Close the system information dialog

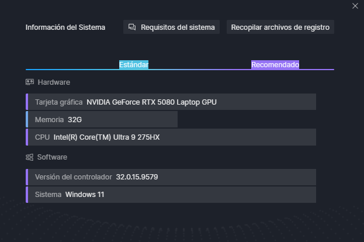355,6
